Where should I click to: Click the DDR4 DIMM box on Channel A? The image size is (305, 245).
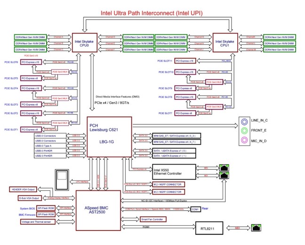tap(30, 37)
